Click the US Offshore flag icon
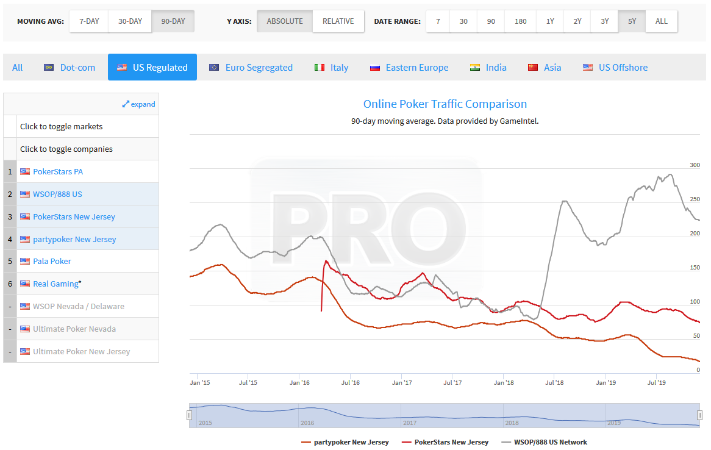 click(588, 68)
